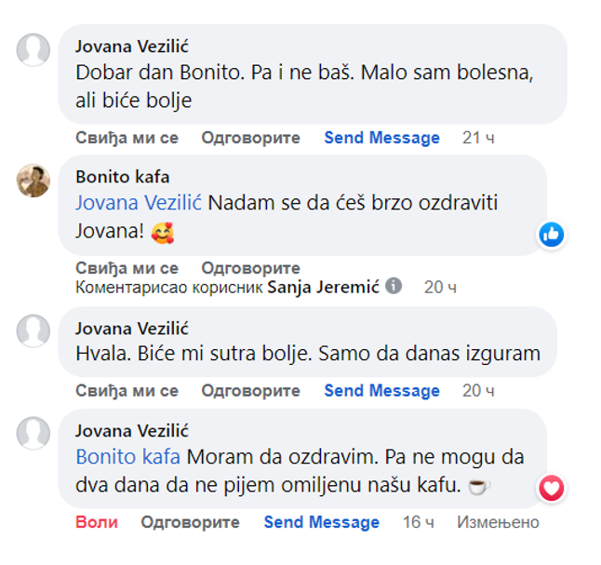601x565 pixels.
Task: Click avatar beside 'Hvala. Biće mi sutra bolje' comment
Action: (33, 330)
